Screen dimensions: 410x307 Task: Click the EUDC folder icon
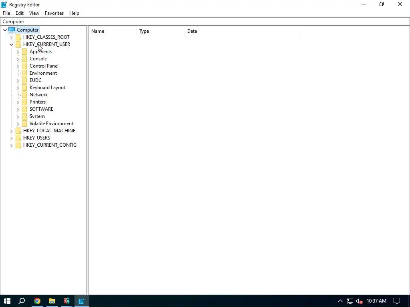[24, 80]
